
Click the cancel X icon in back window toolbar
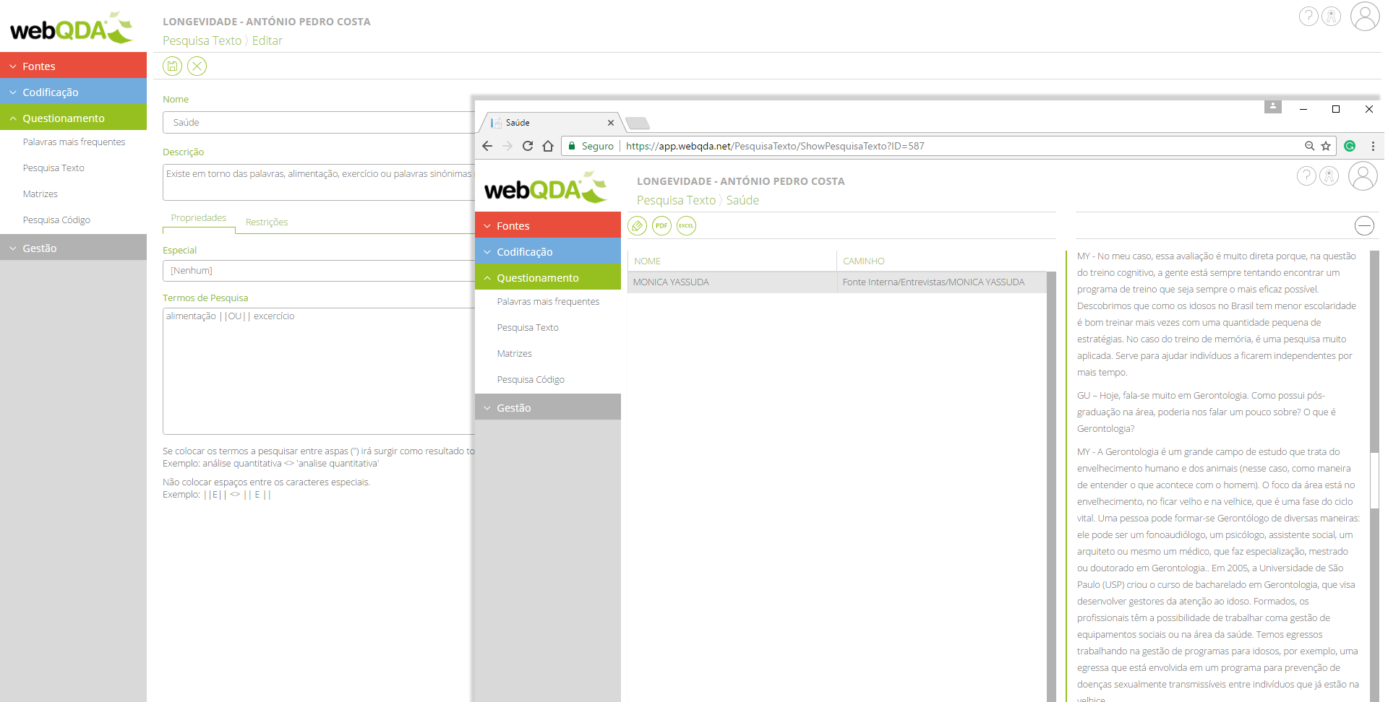(x=197, y=66)
